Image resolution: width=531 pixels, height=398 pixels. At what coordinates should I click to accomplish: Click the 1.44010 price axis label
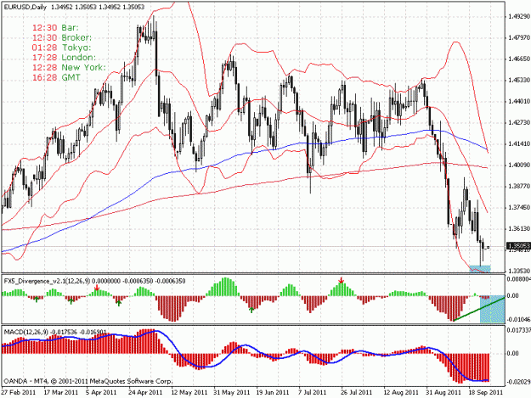pos(519,101)
